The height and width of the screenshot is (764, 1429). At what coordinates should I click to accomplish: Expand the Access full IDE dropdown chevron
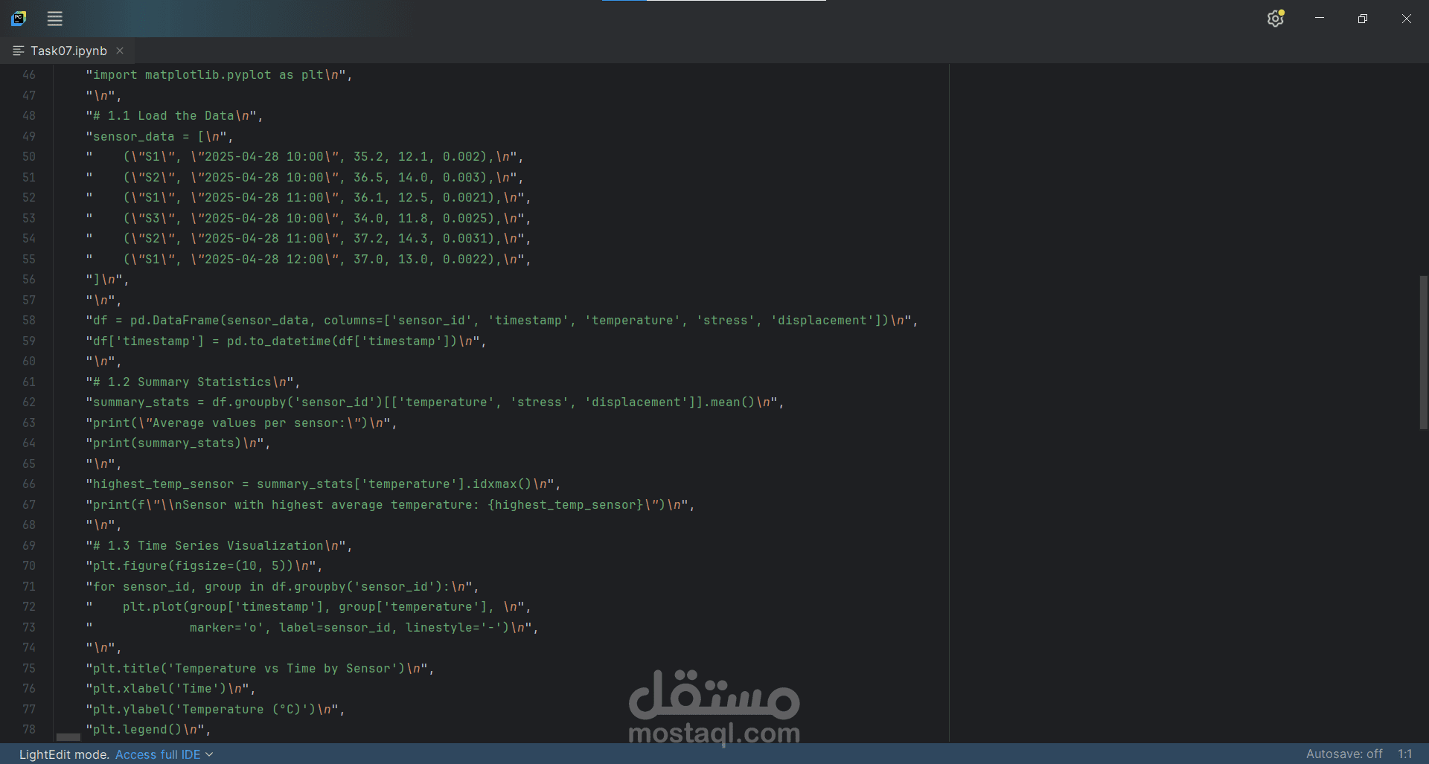pos(209,754)
